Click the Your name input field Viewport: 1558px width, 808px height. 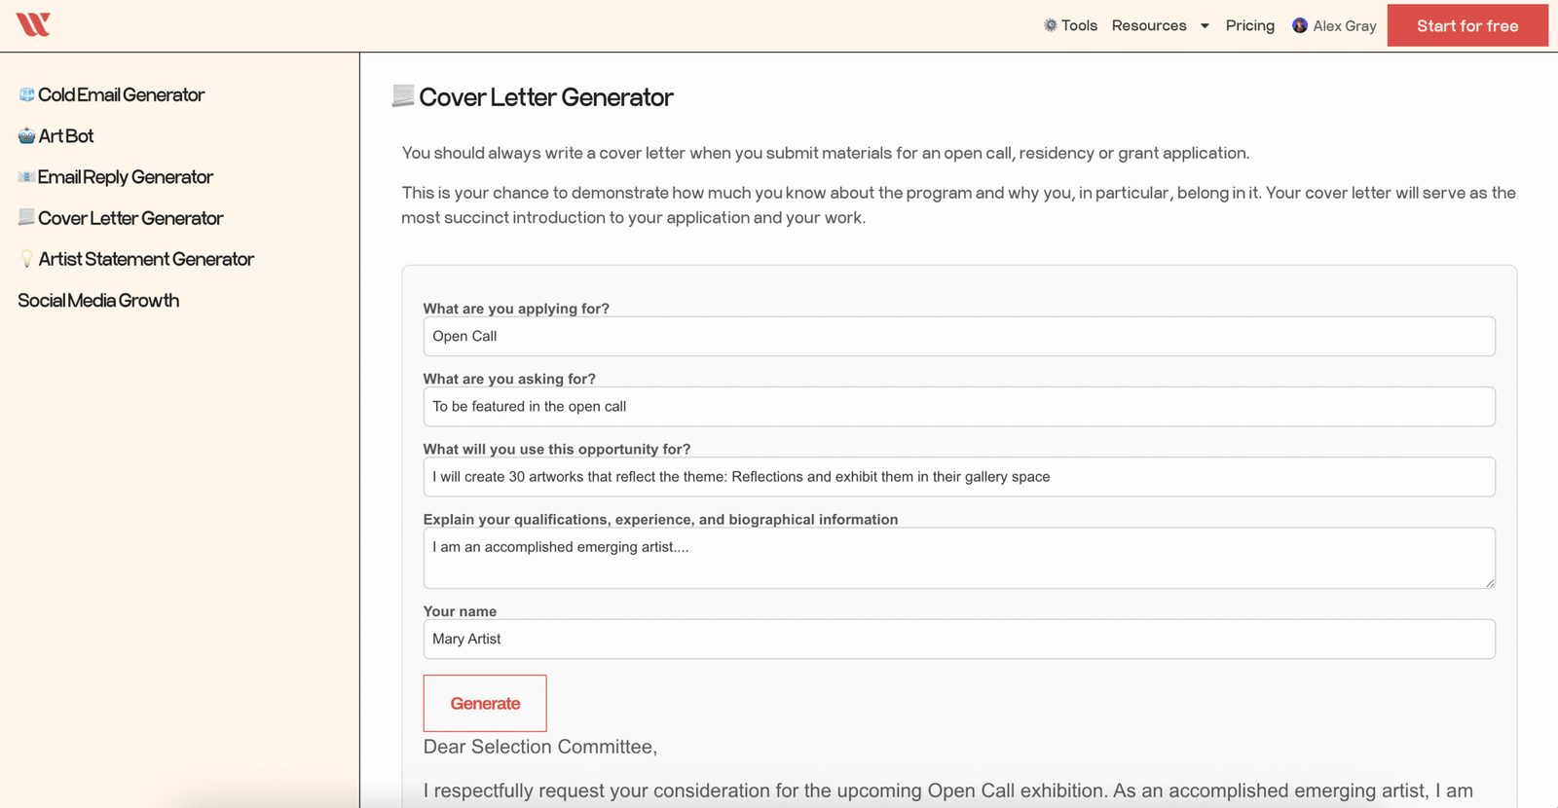pos(958,640)
